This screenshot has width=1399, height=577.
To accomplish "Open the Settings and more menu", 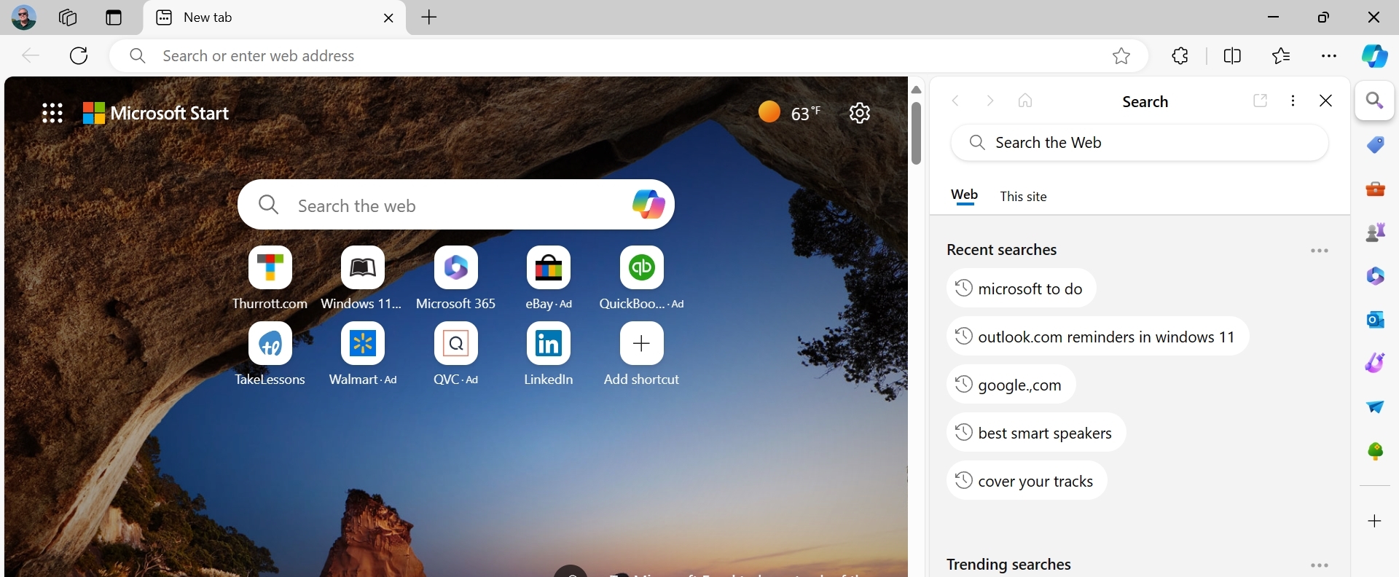I will tap(1329, 56).
